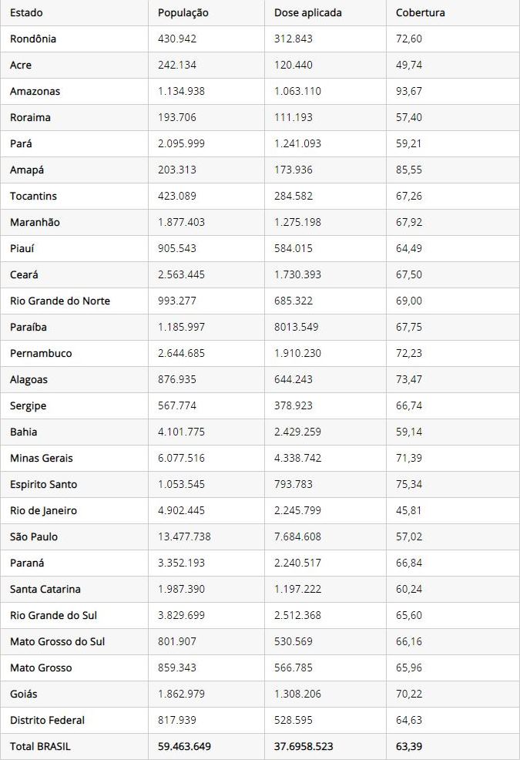Click the total coverage value 63,39

click(409, 746)
